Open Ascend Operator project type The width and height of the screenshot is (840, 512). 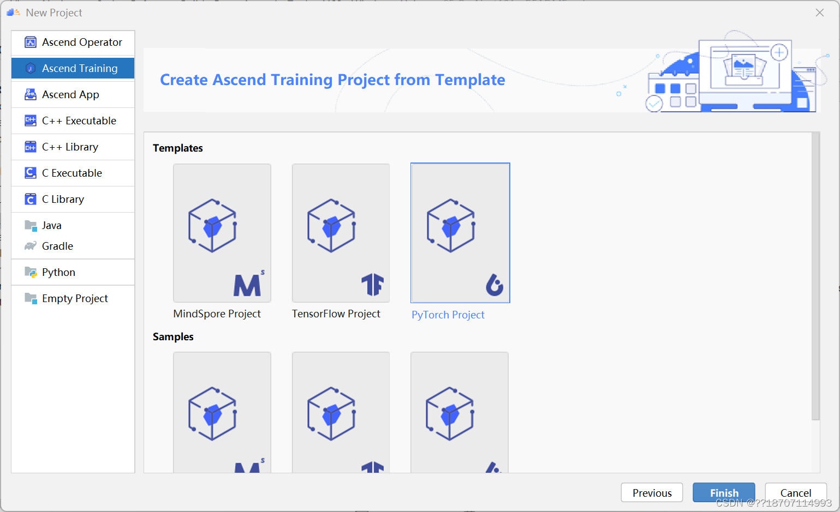73,42
